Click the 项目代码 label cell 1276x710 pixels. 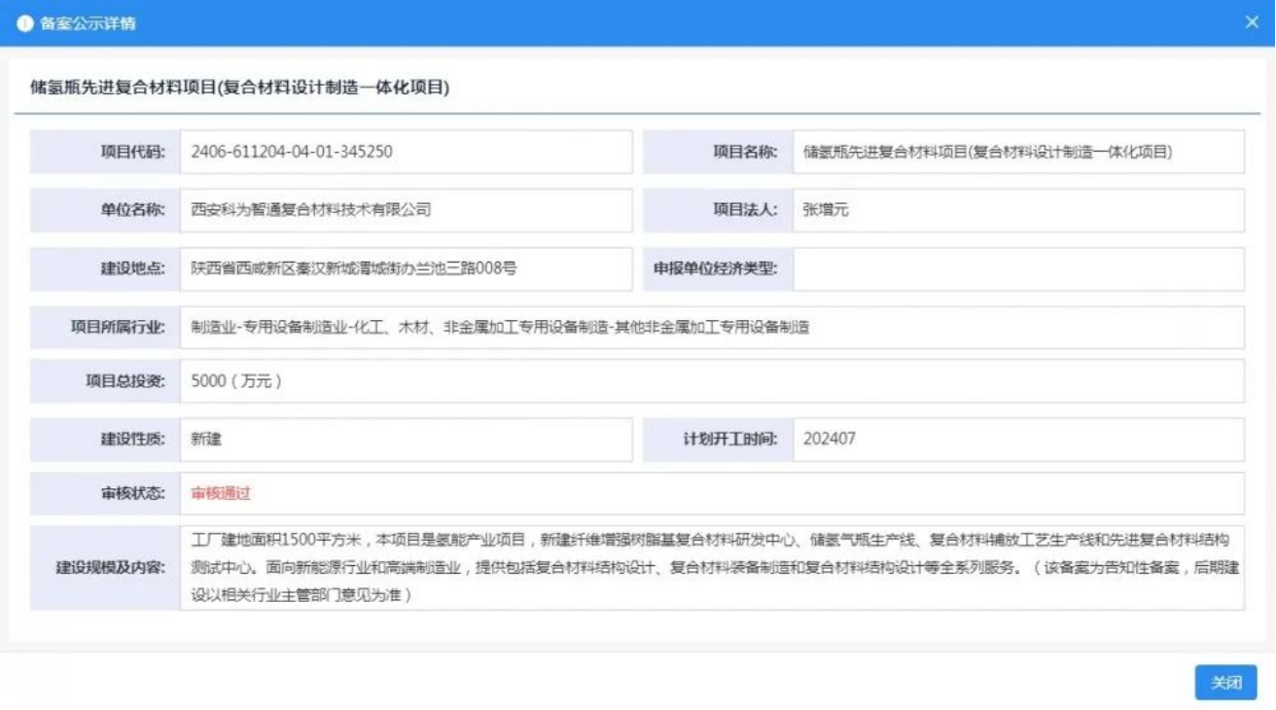pyautogui.click(x=105, y=152)
